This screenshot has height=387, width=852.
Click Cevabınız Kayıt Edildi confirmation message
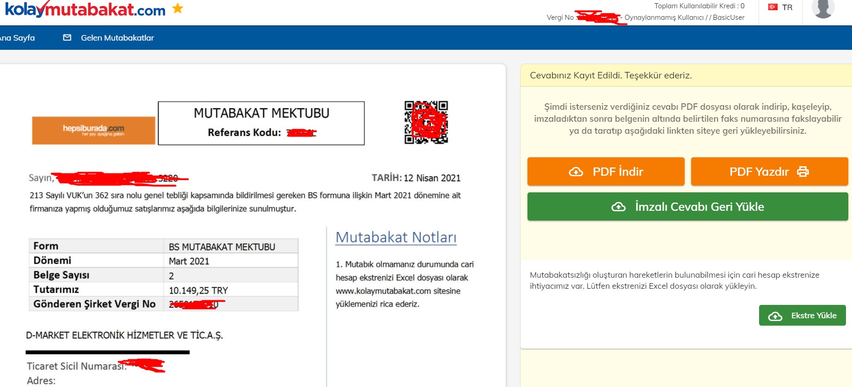click(x=611, y=75)
